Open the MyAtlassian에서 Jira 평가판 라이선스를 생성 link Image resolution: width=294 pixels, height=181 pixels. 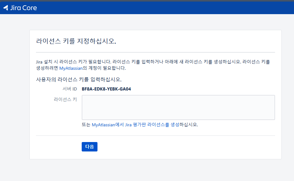coord(136,124)
